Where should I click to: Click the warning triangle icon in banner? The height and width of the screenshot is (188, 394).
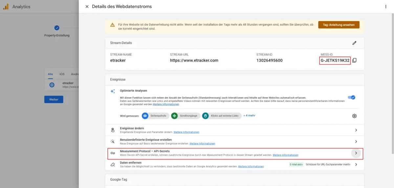coord(112,25)
